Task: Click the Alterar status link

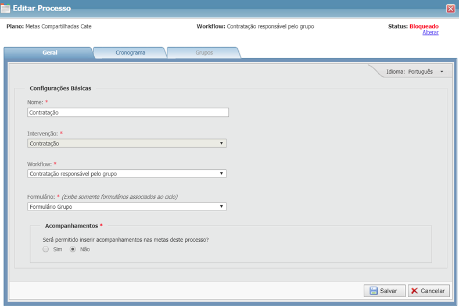Action: (x=431, y=33)
